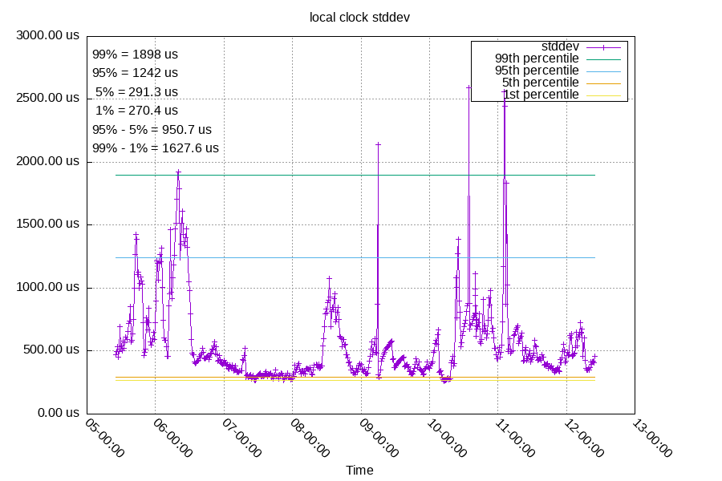
Task: Select the "1st percentile" legend label
Action: [x=541, y=95]
